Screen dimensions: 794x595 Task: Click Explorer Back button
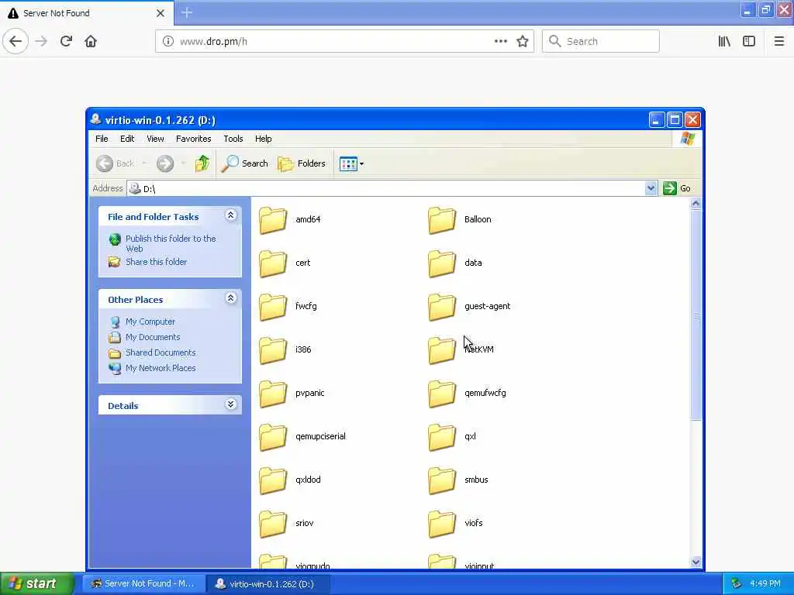(x=116, y=163)
